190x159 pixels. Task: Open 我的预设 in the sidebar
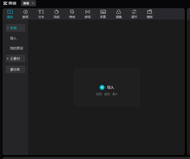(x=17, y=48)
